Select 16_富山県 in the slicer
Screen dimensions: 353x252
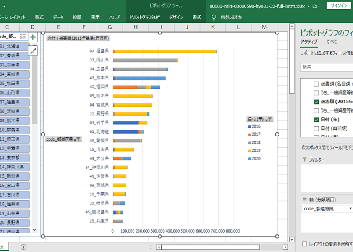pos(15,186)
